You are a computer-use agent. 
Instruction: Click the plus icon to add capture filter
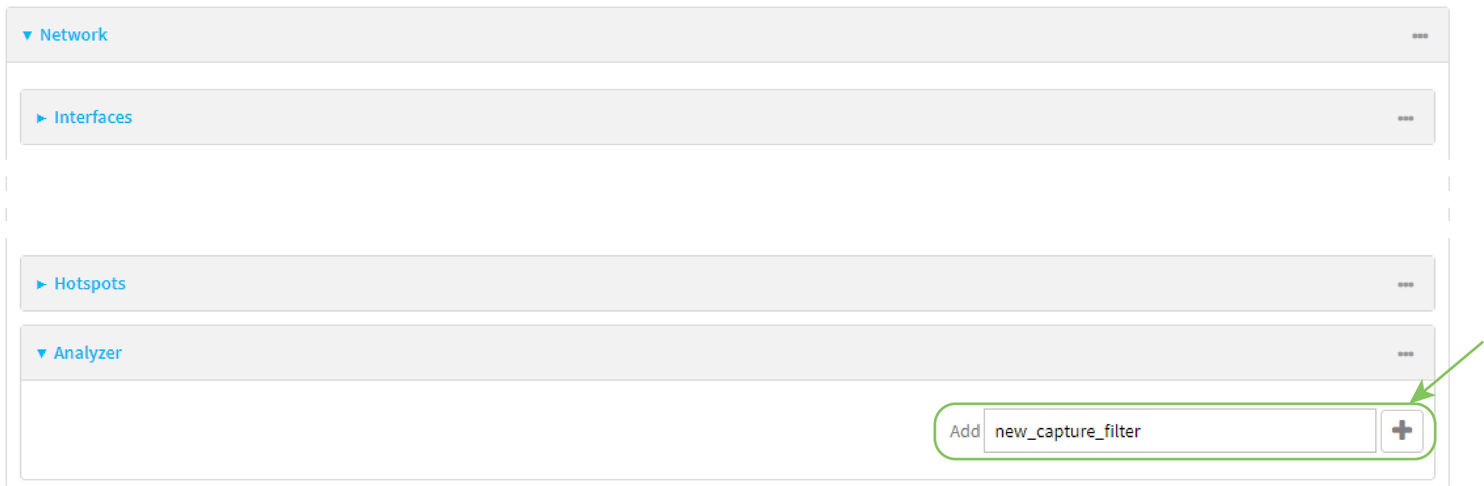(x=1402, y=430)
